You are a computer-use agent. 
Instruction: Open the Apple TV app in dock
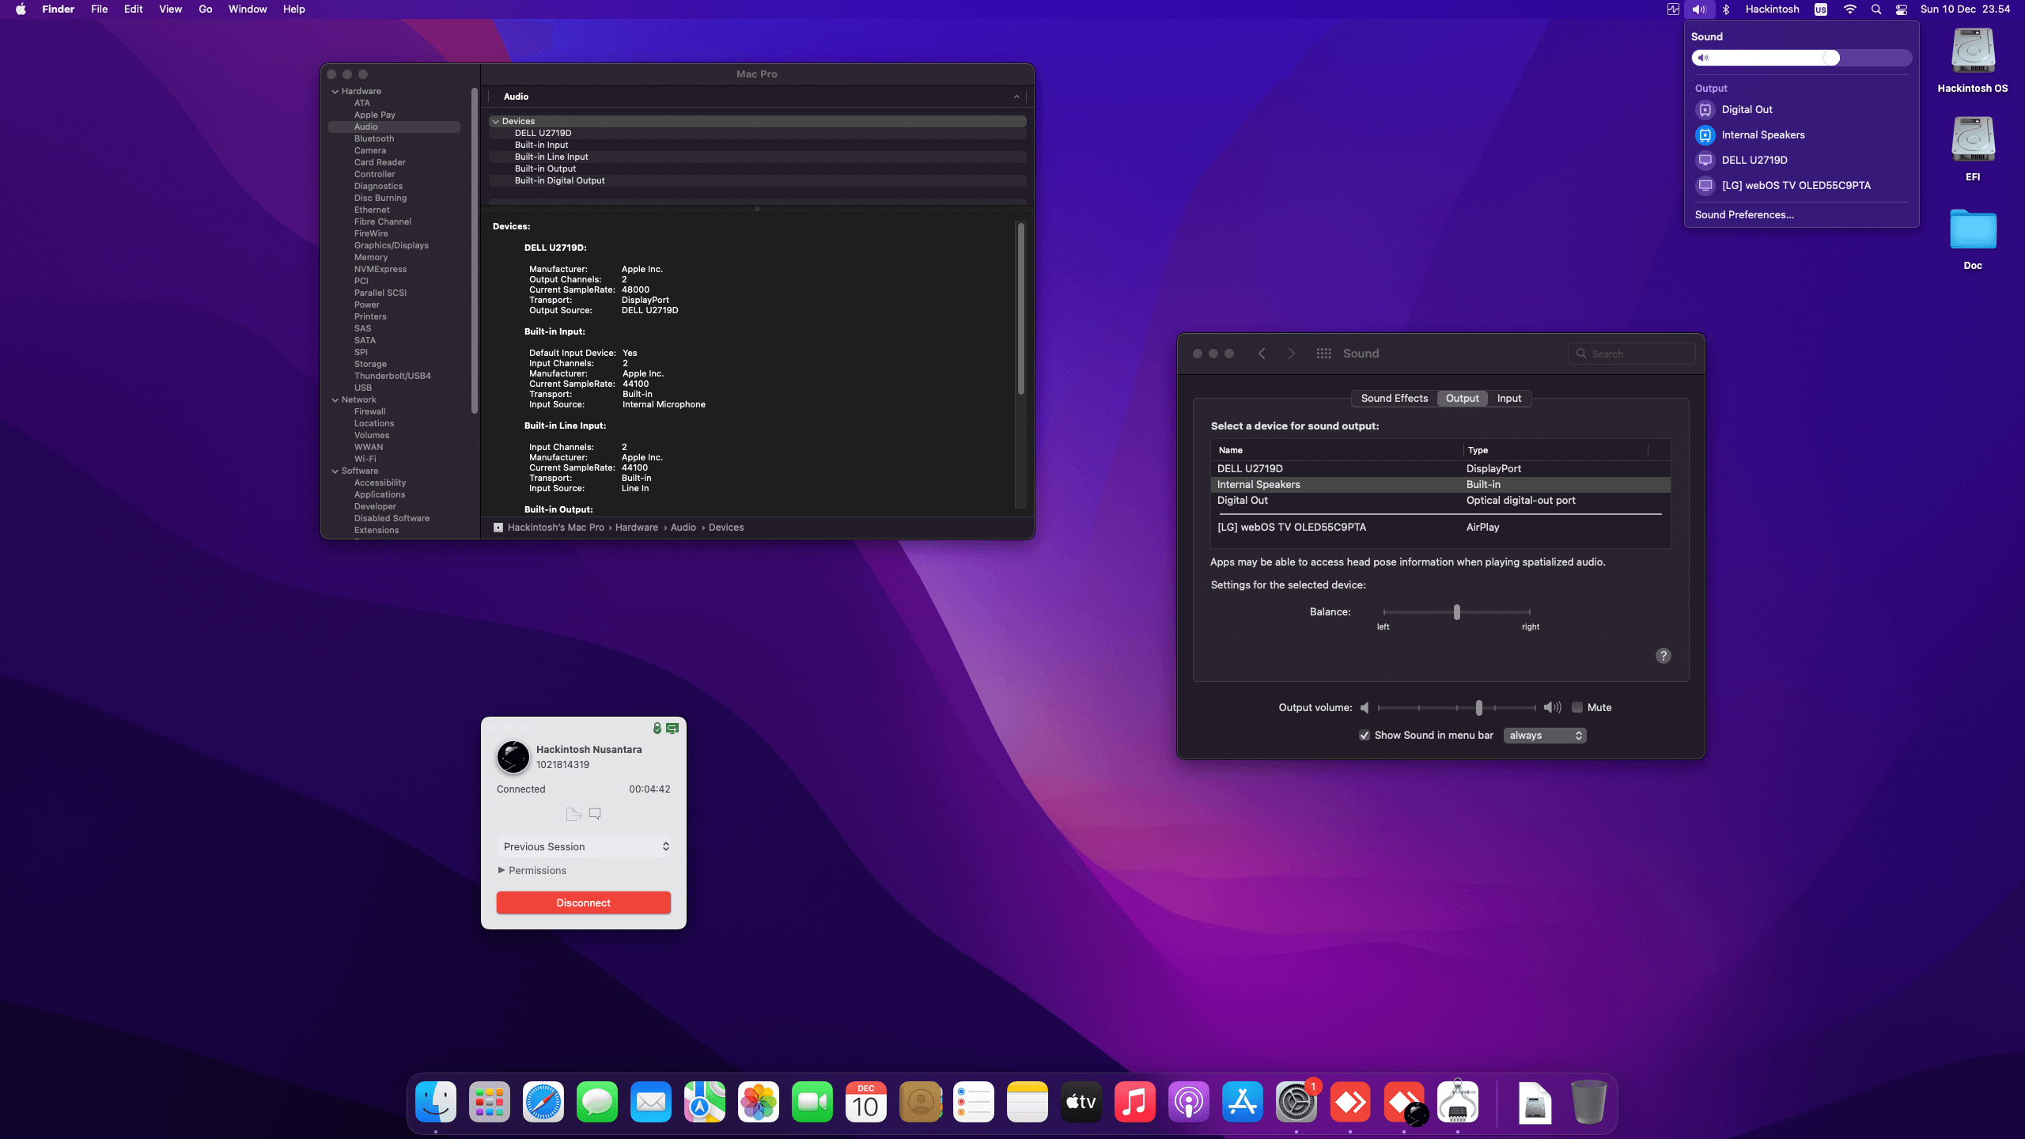pos(1081,1102)
